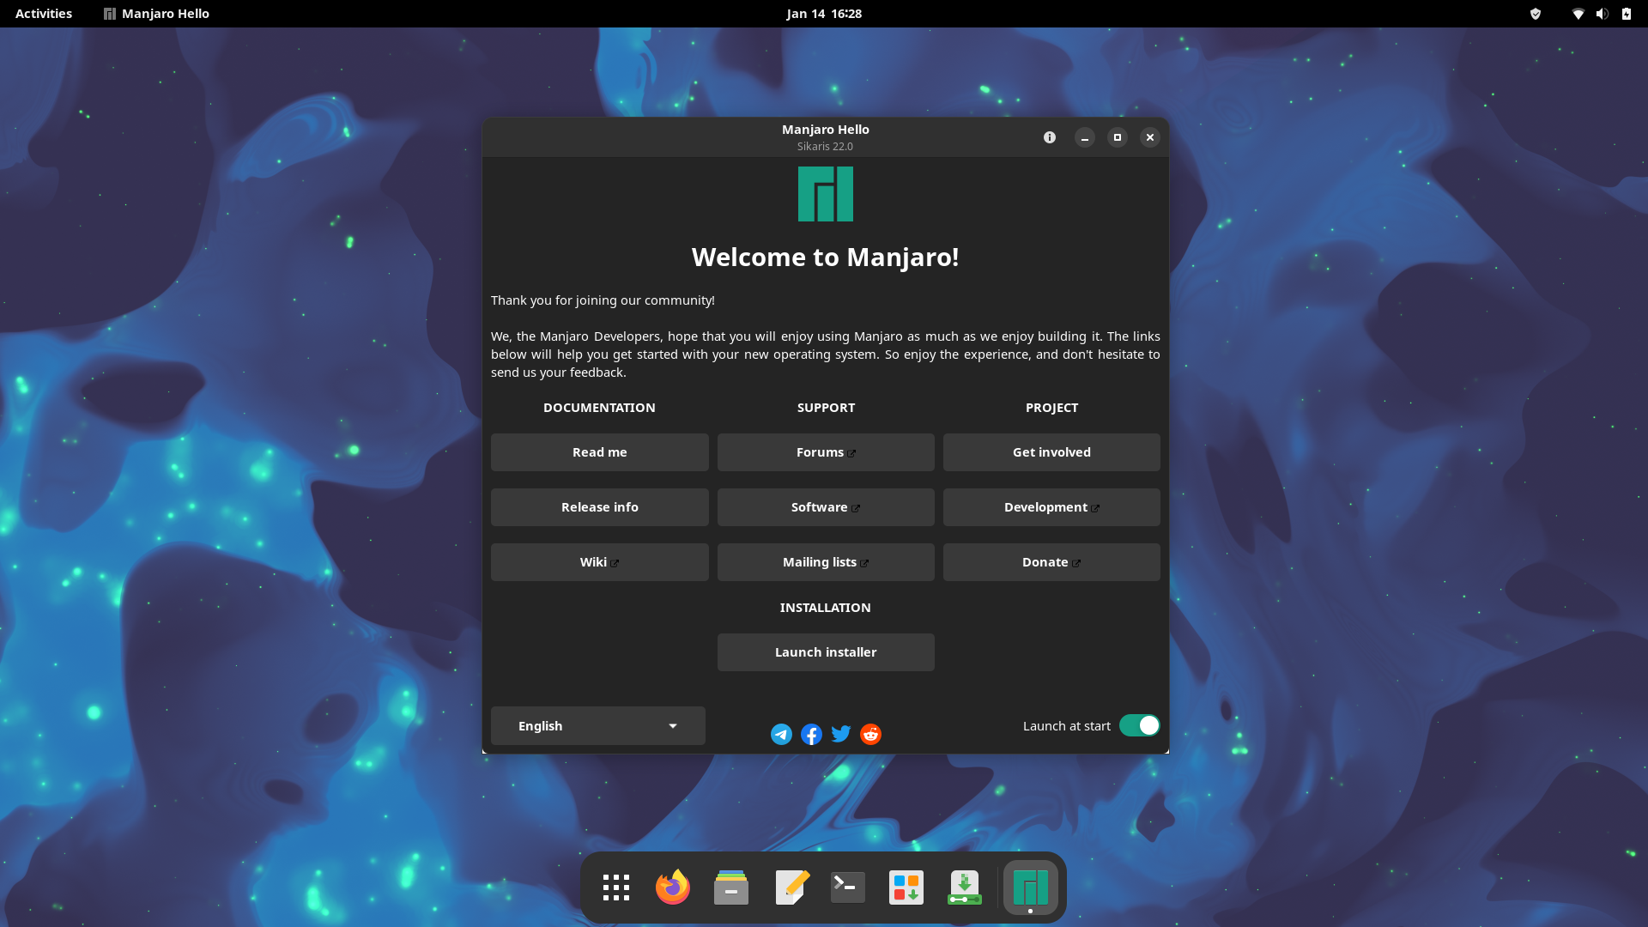Click the Wi-Fi status bar icon
This screenshot has width=1648, height=927.
tap(1579, 14)
